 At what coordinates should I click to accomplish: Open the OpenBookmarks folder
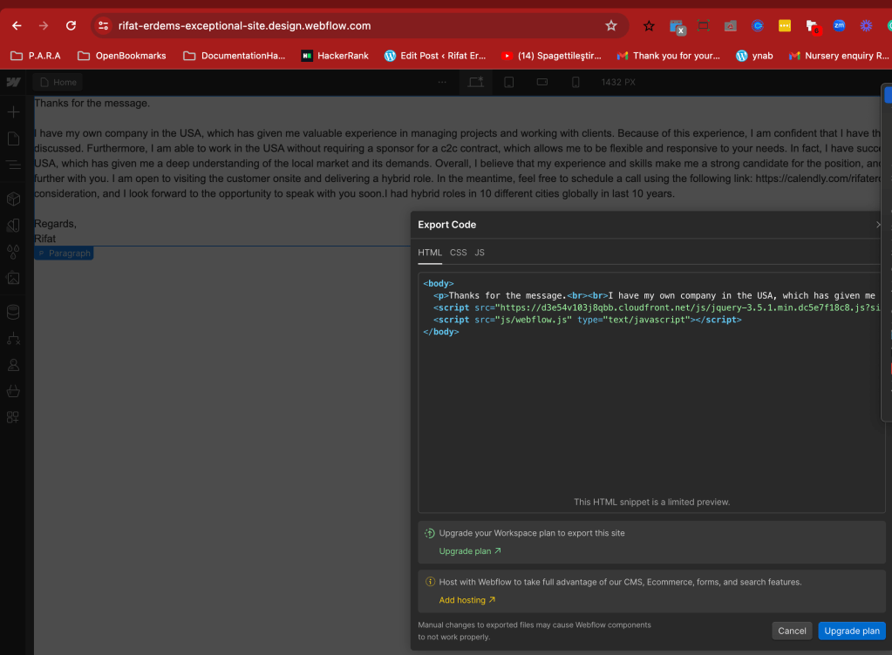tap(122, 56)
